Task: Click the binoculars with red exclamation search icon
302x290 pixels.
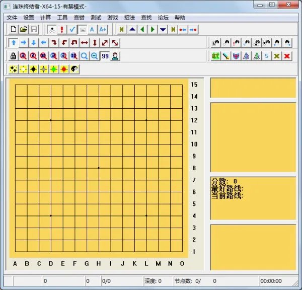Action: 236,43
